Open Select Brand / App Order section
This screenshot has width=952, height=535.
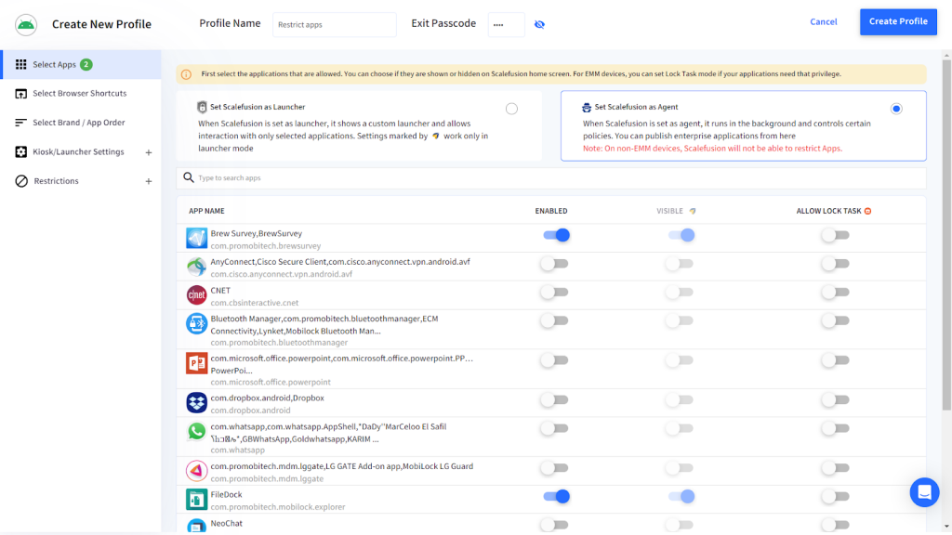click(x=81, y=123)
